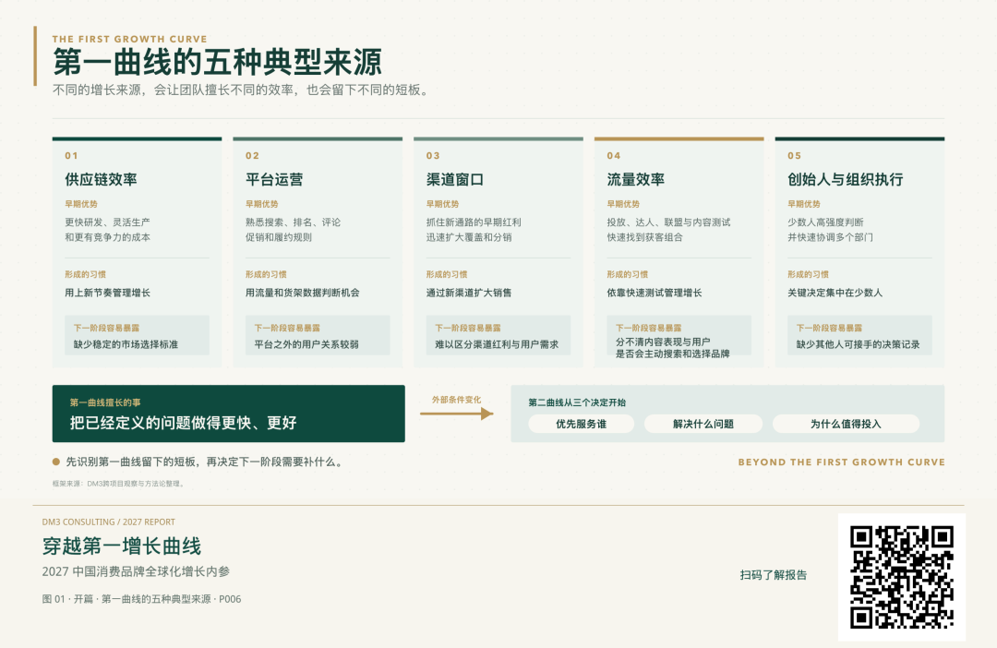997x648 pixels.
Task: Click the 扫码了解报告 label
Action: pos(774,575)
